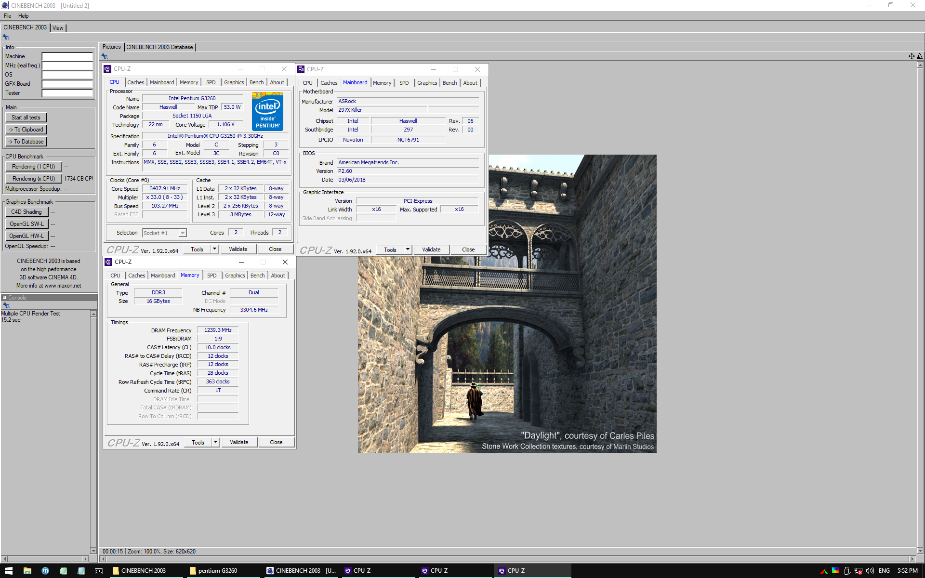Click the pin icon in the Console panel
The image size is (925, 578).
click(x=6, y=305)
